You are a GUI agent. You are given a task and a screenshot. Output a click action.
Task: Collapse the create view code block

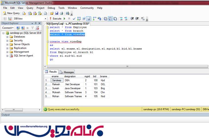pos(48,42)
